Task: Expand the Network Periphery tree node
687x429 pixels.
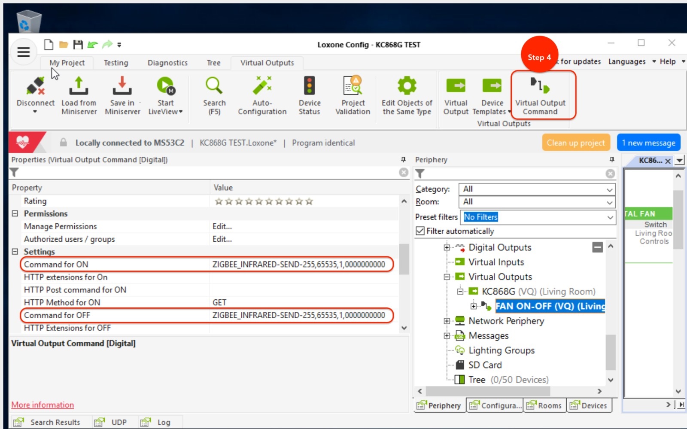Action: pyautogui.click(x=447, y=321)
